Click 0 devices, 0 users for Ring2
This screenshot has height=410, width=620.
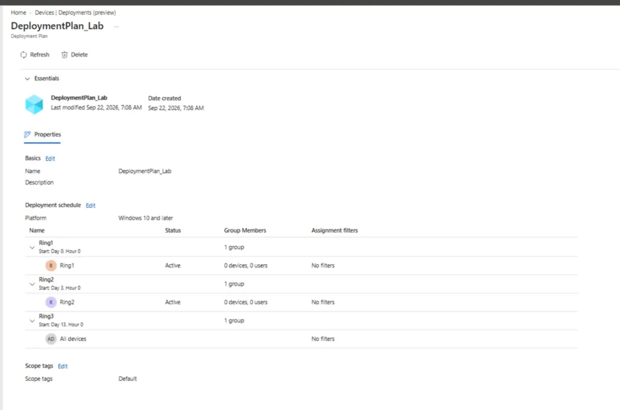pyautogui.click(x=246, y=302)
